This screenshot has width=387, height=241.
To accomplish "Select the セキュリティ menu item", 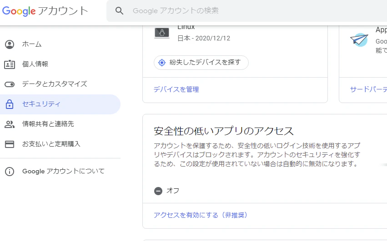I will coord(60,104).
